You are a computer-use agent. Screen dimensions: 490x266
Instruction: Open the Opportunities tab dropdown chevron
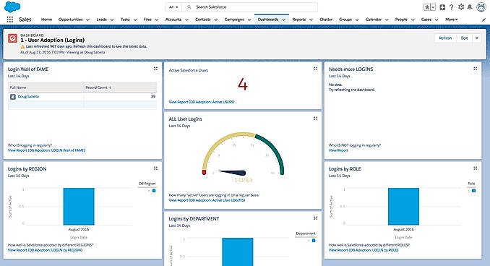point(88,20)
